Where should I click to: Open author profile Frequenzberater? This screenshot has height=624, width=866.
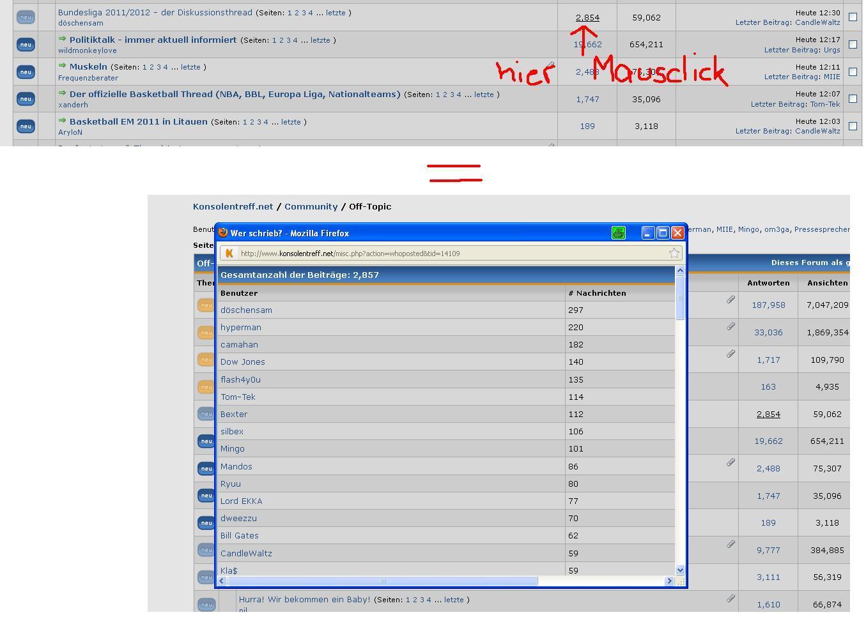[88, 78]
